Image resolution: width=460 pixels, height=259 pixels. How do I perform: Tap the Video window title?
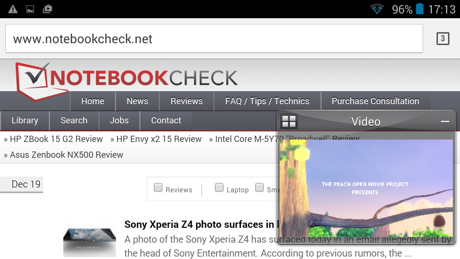[366, 121]
